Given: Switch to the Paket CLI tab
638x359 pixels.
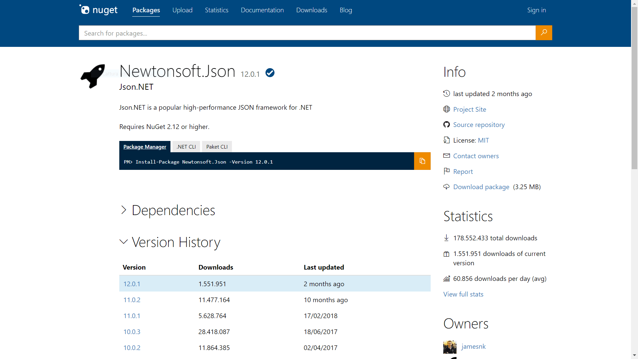Looking at the screenshot, I should click(217, 146).
